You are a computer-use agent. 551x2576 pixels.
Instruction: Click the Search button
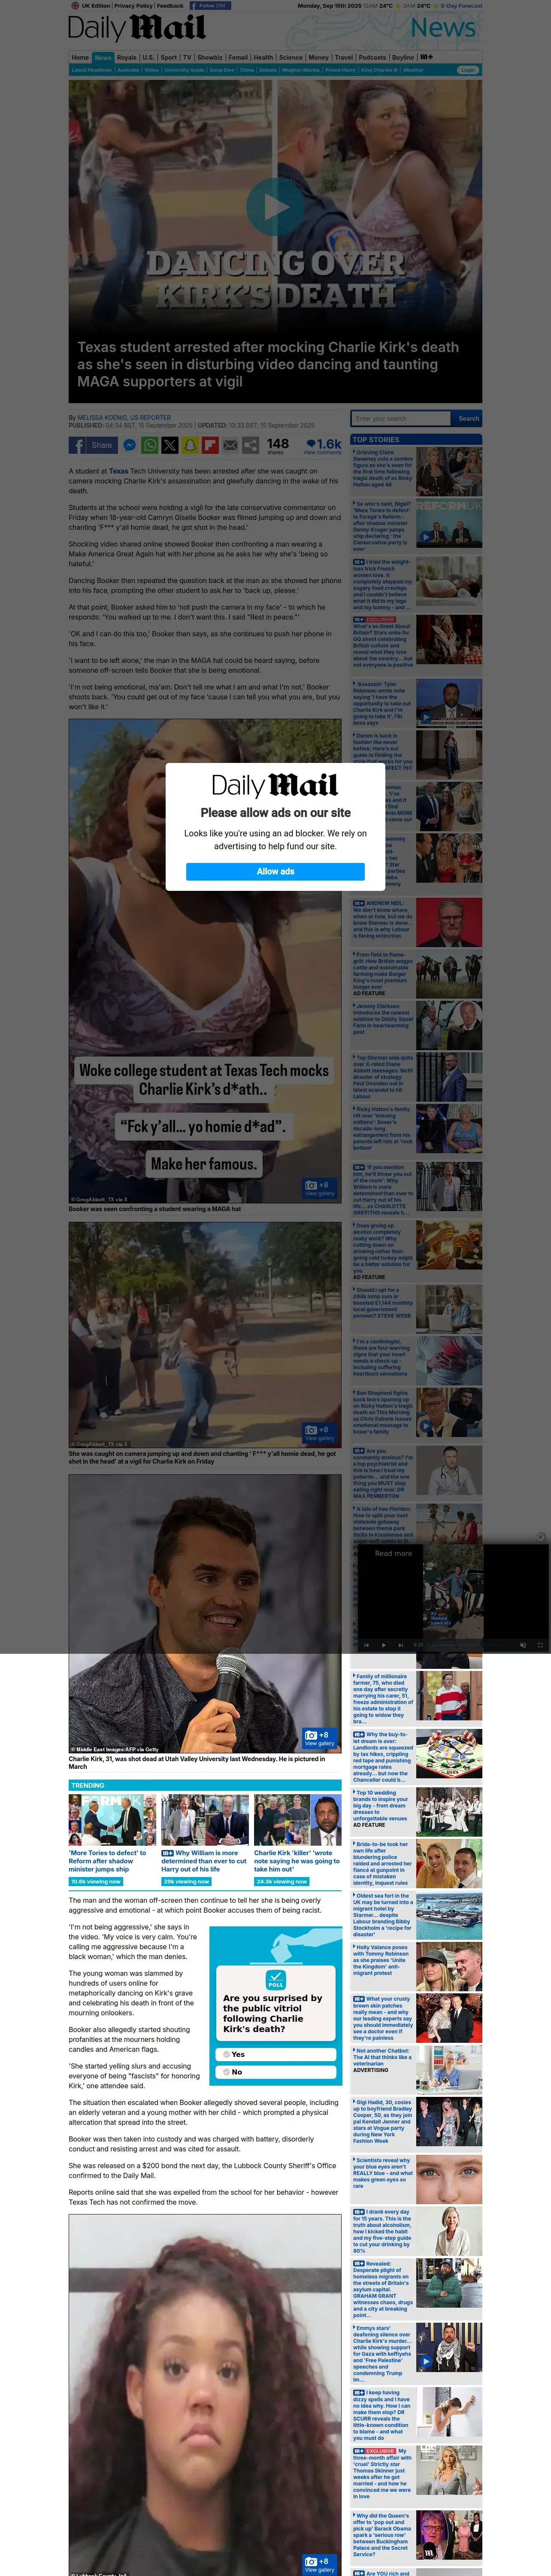pyautogui.click(x=468, y=419)
